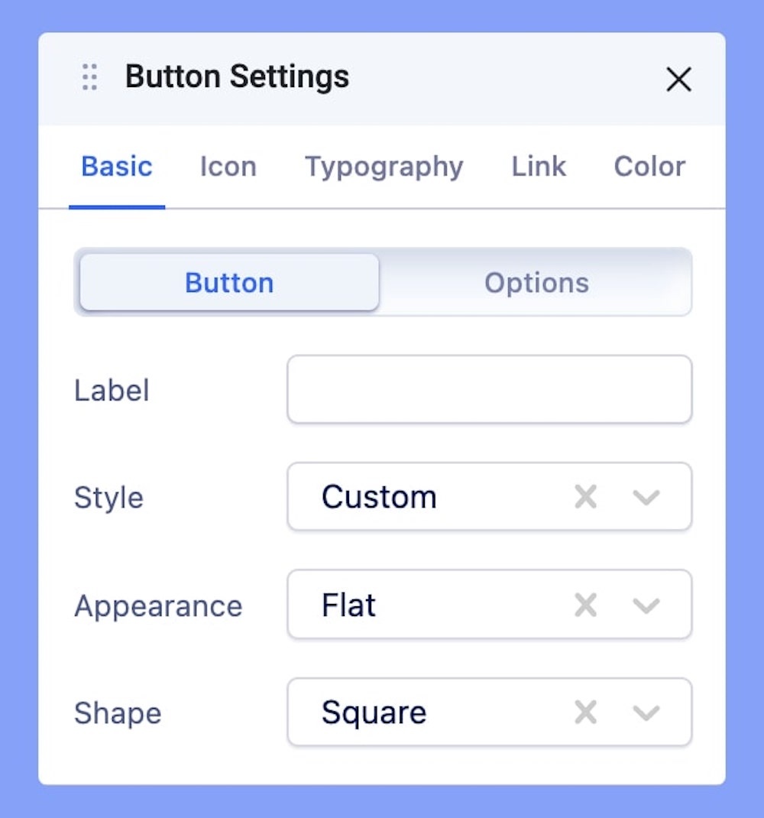Close the Button Settings panel

pos(678,79)
